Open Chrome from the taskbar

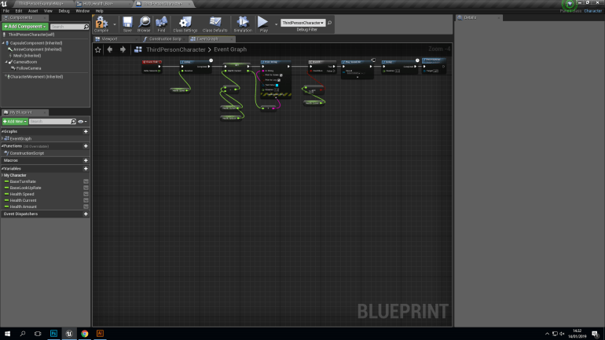click(85, 334)
